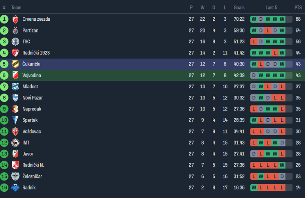
Task: Click the Radnik club crest
Action: 15,187
